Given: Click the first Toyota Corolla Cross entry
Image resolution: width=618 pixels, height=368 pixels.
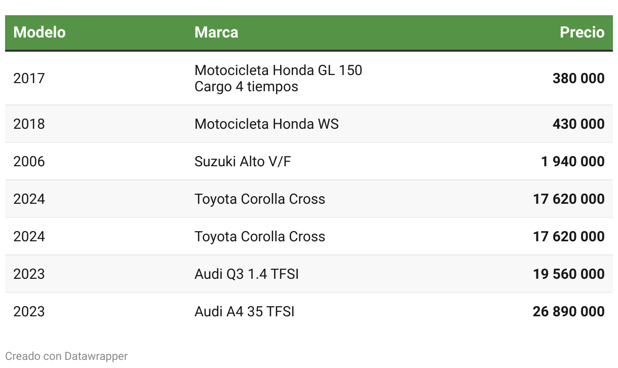Looking at the screenshot, I should 259,199.
